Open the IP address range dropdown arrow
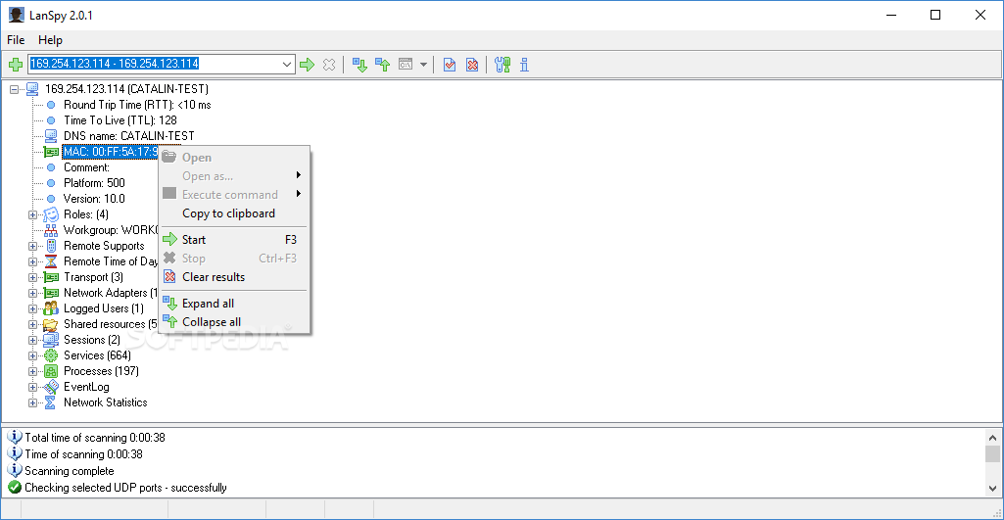Image resolution: width=1004 pixels, height=520 pixels. pyautogui.click(x=288, y=64)
